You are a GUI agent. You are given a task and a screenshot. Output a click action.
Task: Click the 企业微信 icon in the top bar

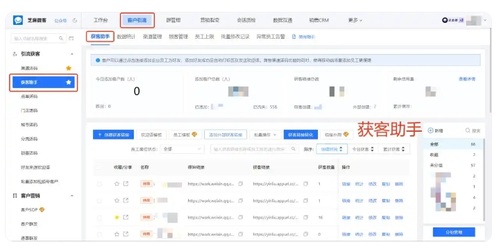445,20
